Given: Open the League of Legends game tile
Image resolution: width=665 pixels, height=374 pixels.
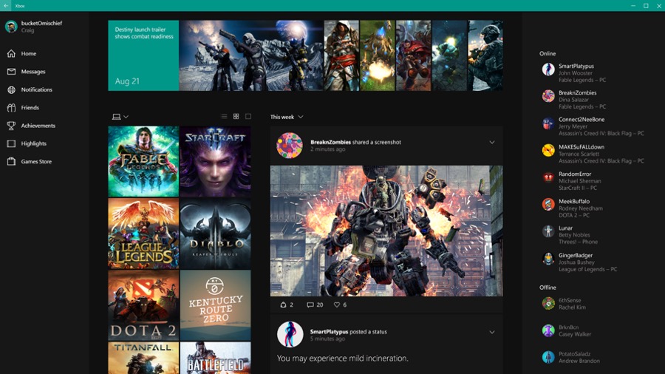Looking at the screenshot, I should click(x=143, y=234).
